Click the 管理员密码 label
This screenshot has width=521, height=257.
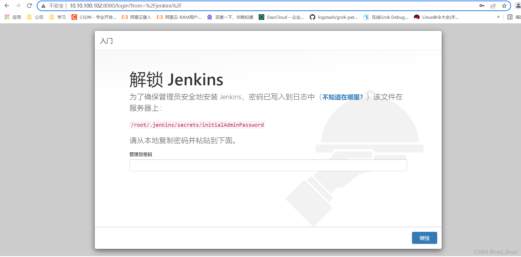point(141,154)
